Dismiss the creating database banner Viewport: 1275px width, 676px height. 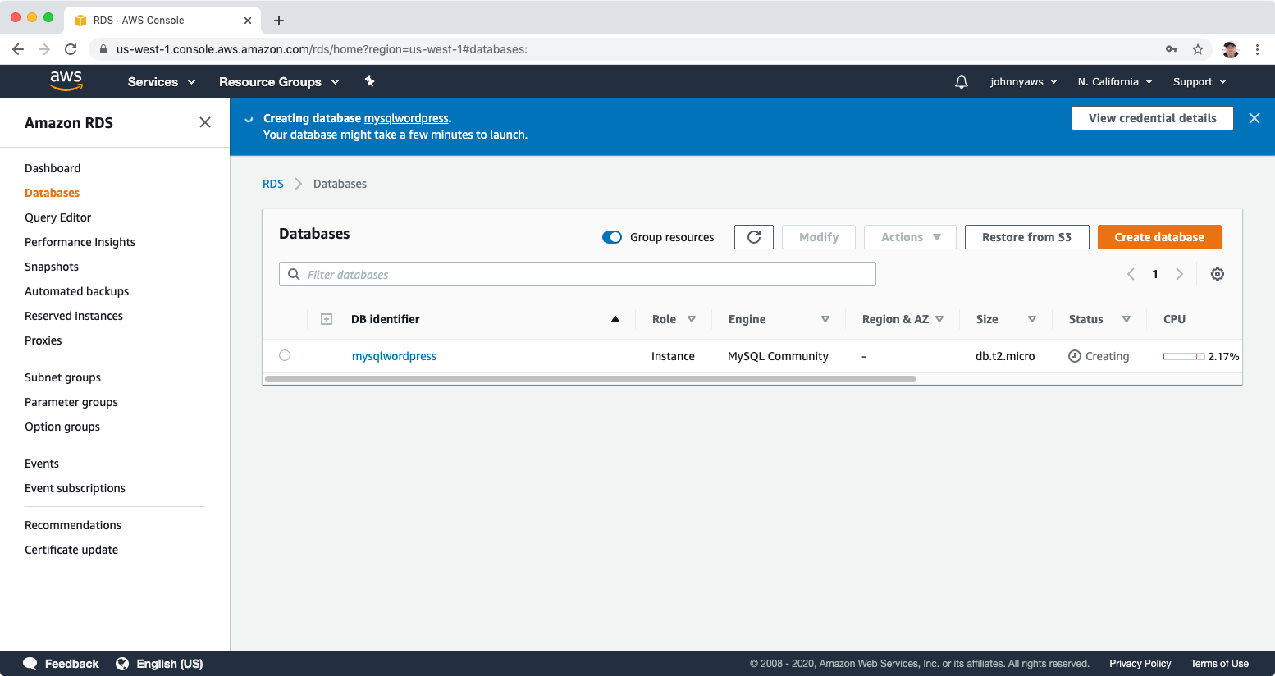[1254, 118]
